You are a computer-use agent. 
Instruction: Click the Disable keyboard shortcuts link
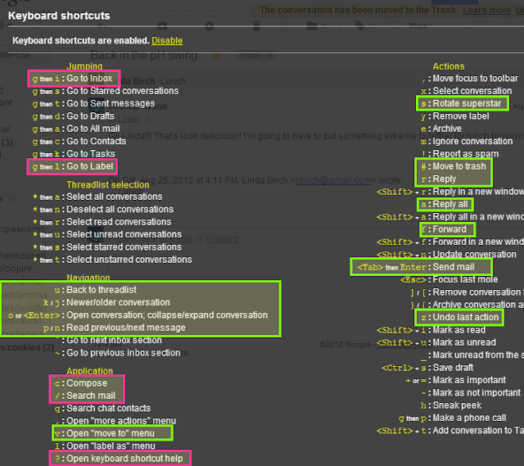167,41
